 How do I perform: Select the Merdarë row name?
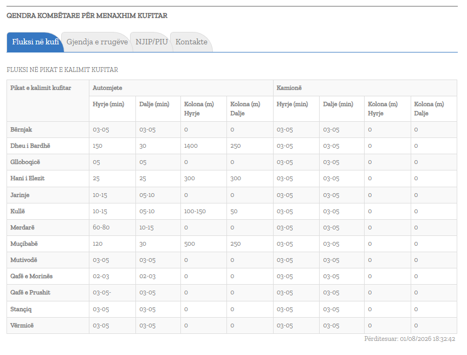coord(22,227)
